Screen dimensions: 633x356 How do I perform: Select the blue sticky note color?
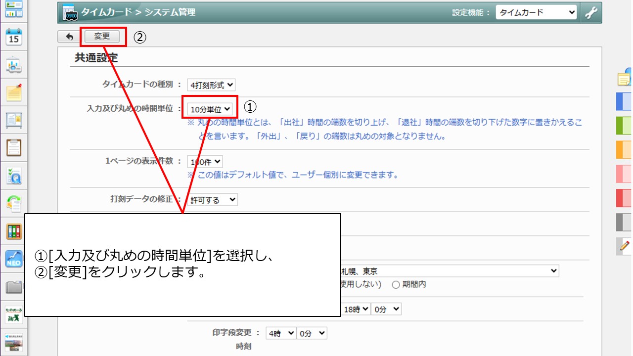[x=624, y=101]
